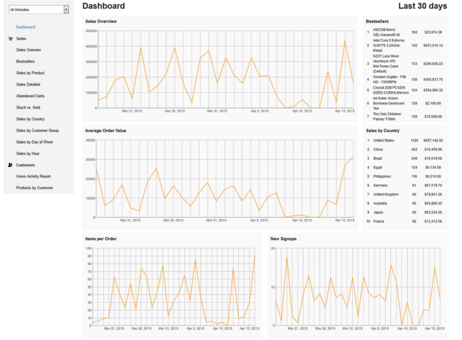Open the Bestsellers report link
The width and height of the screenshot is (462, 340).
click(25, 61)
